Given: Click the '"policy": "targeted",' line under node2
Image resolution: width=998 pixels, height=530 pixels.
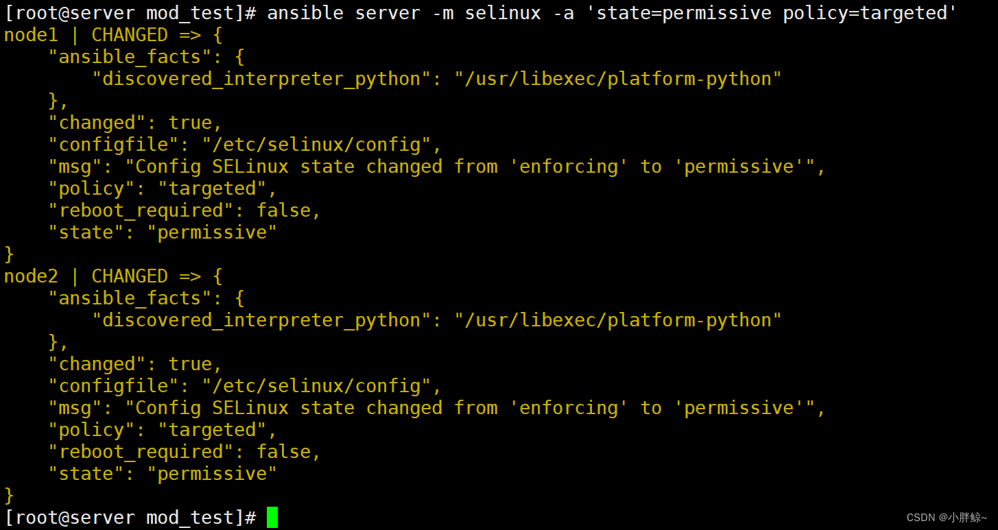Looking at the screenshot, I should click(163, 430).
